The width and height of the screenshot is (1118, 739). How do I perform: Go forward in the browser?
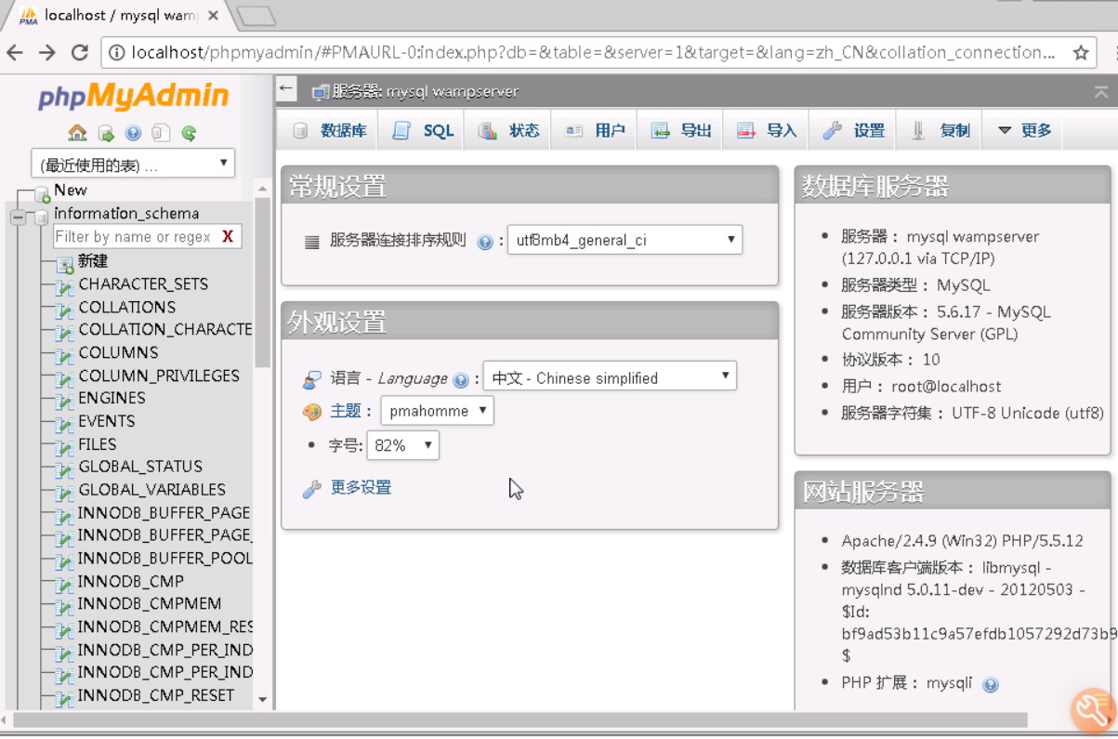pos(47,53)
